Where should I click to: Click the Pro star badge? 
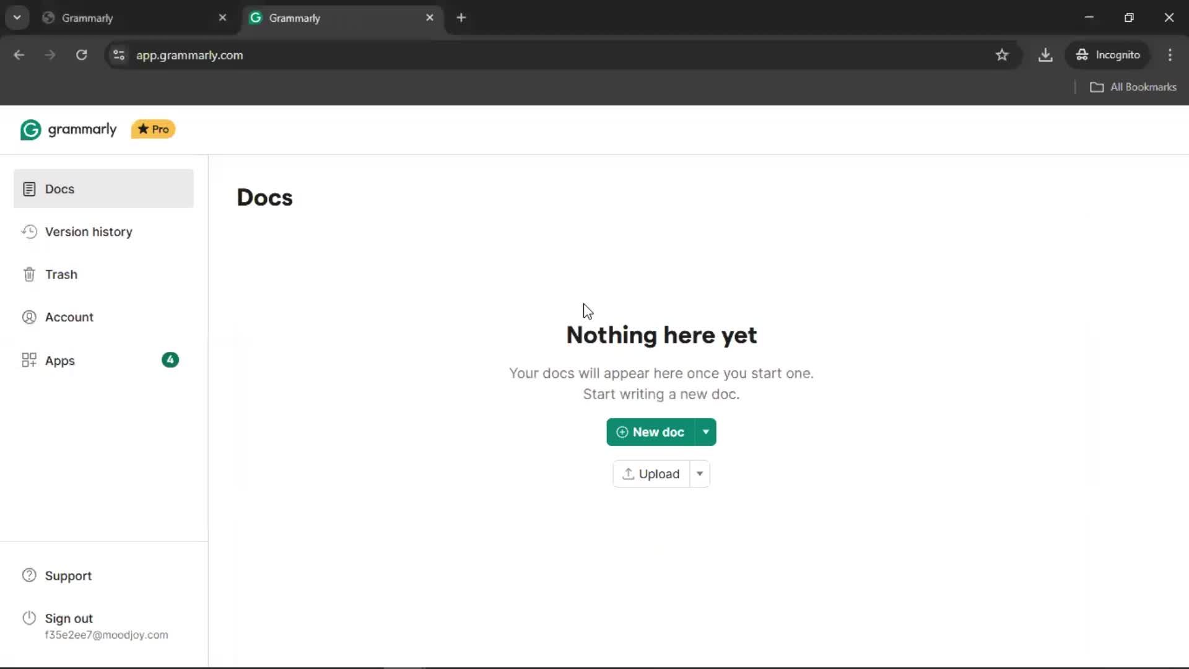153,129
